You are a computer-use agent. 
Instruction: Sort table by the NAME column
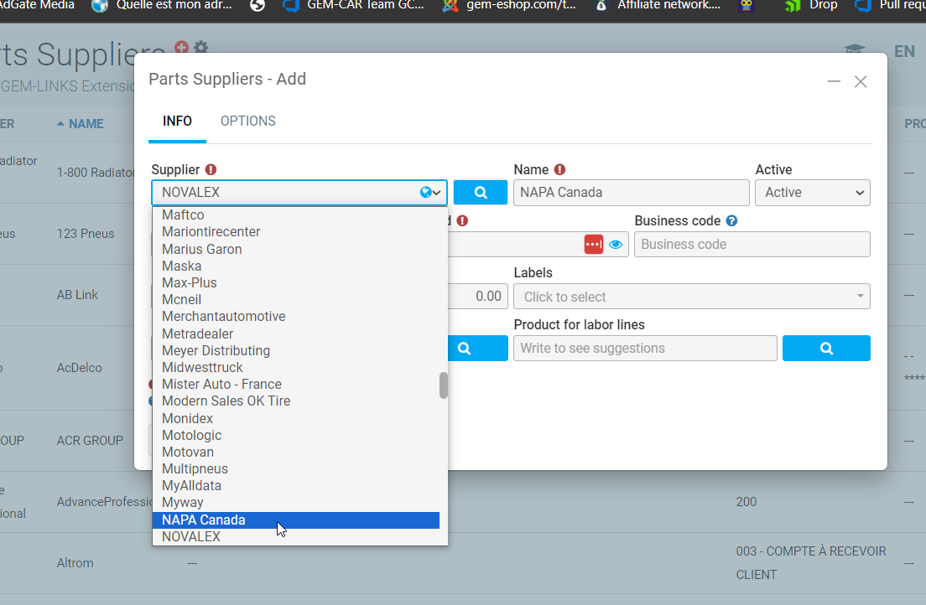tap(86, 124)
